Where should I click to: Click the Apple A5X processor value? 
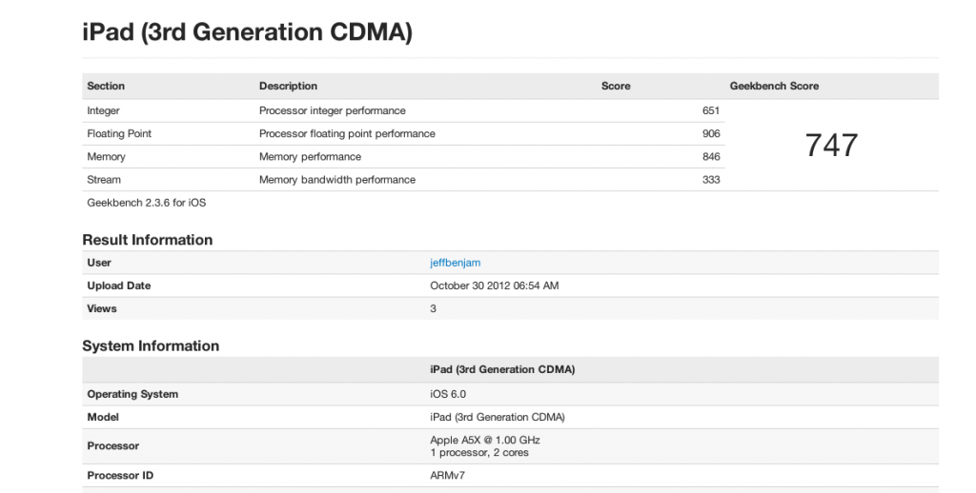coord(485,440)
